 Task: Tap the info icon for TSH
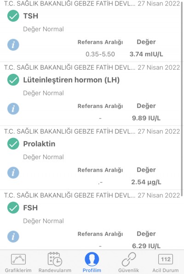coord(13,45)
